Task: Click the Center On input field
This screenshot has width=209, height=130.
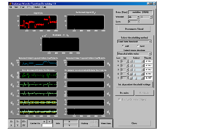Action: 47,125
